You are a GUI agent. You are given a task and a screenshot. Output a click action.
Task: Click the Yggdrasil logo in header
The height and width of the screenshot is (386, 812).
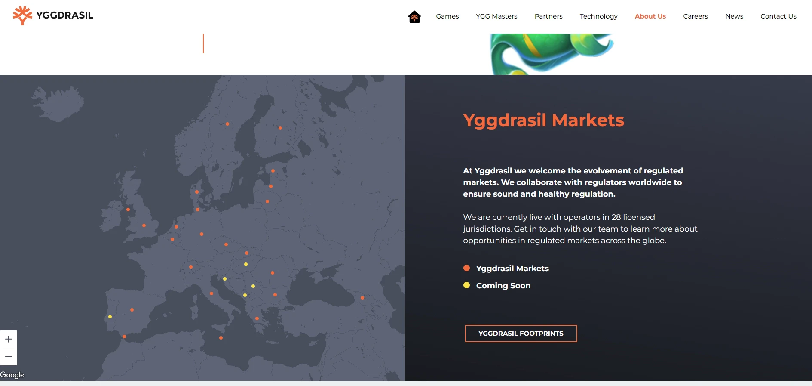click(53, 15)
